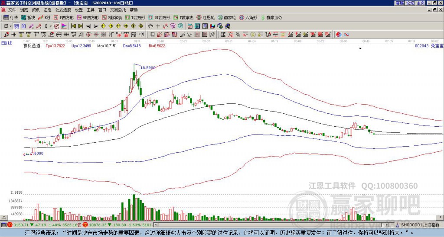Click the 客服 customer service button

tap(399, 3)
